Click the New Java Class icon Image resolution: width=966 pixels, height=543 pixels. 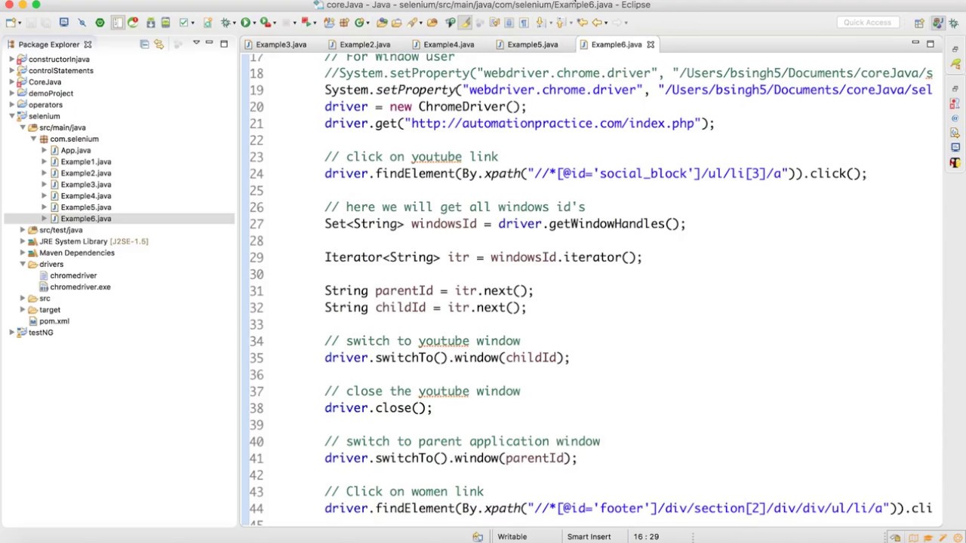[361, 23]
